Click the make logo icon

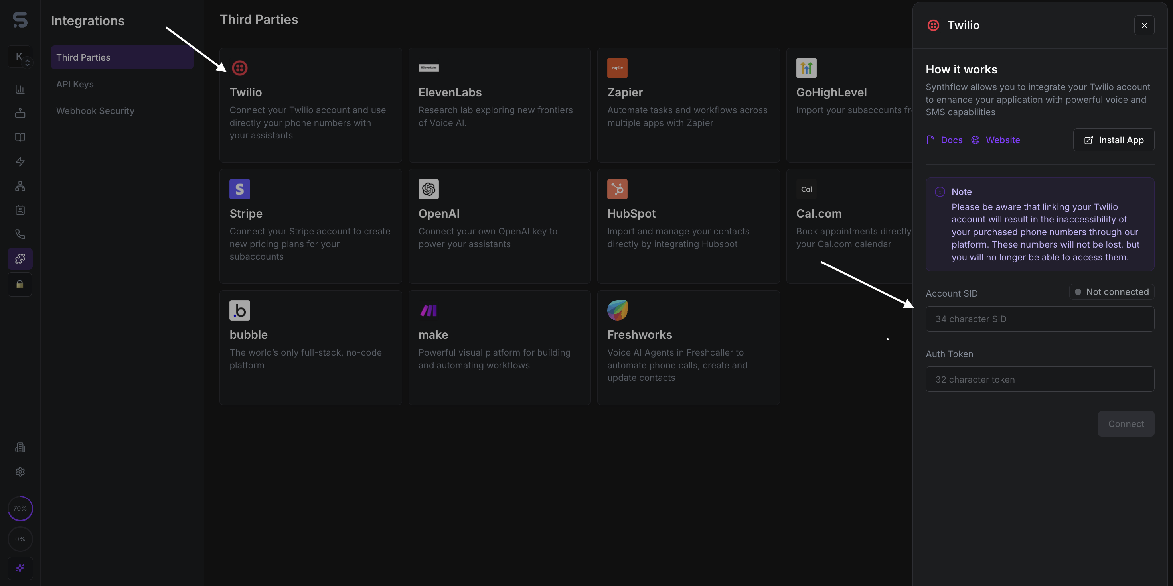click(429, 310)
